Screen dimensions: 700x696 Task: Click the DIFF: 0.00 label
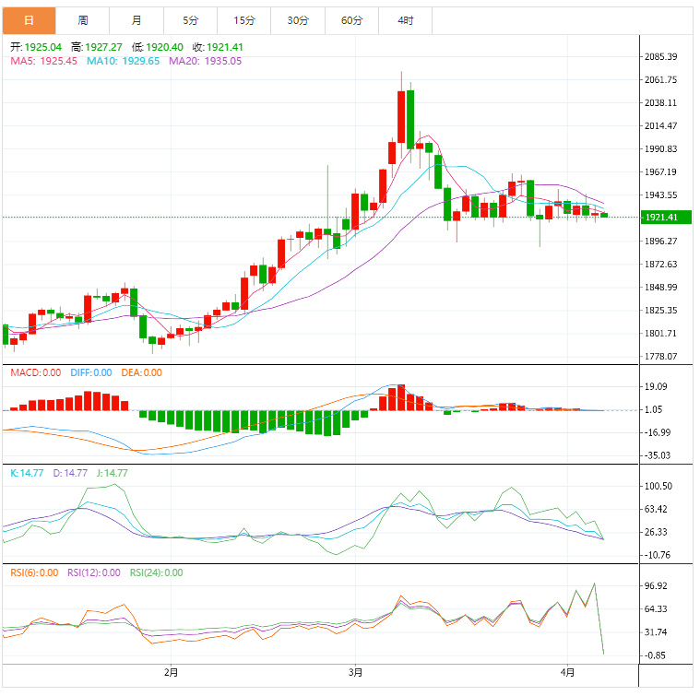(x=89, y=372)
